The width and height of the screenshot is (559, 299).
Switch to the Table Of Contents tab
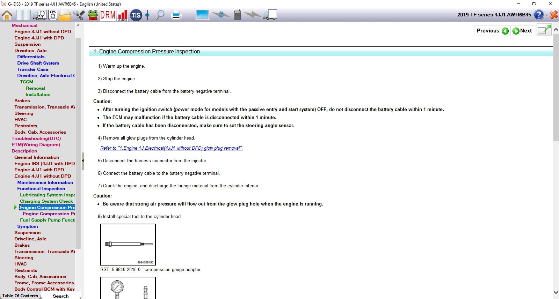click(x=20, y=296)
